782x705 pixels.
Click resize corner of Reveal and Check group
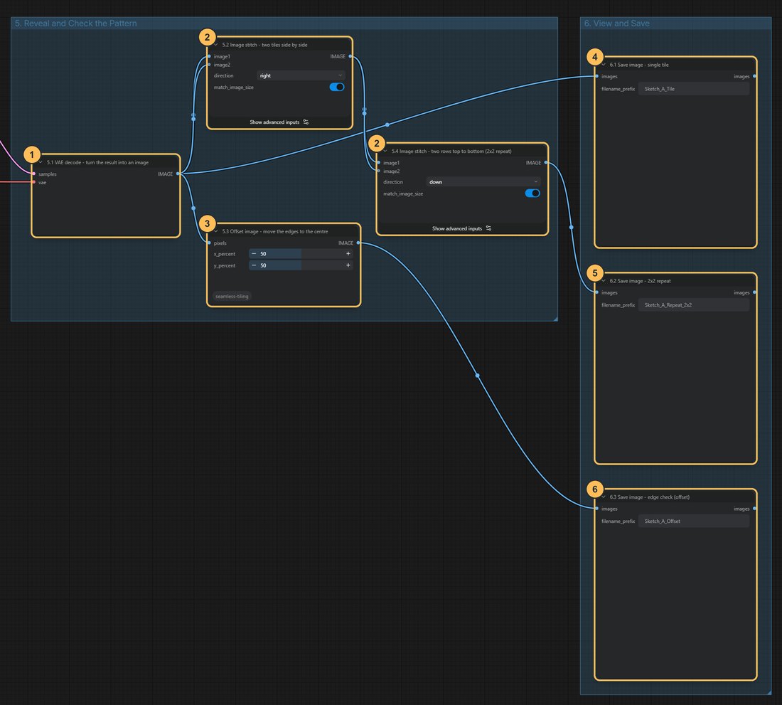[x=555, y=318]
